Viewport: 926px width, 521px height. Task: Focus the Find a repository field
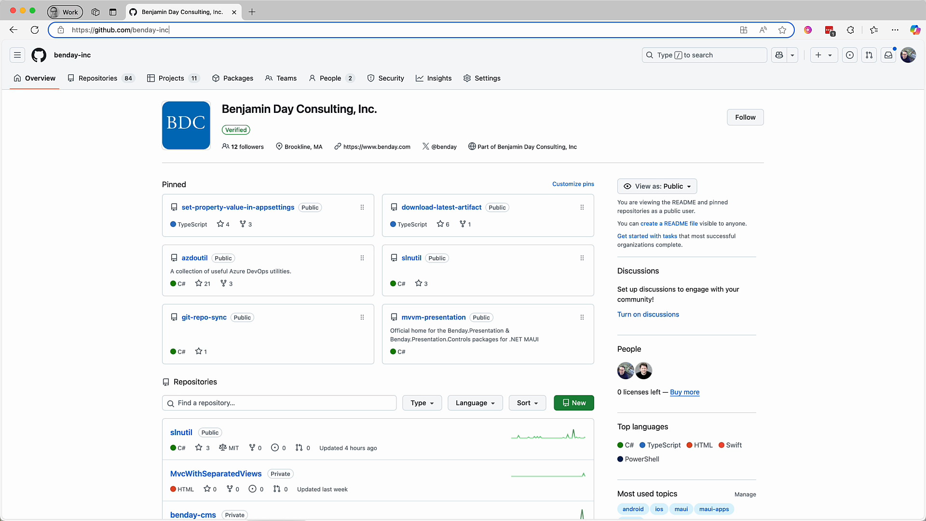pos(279,403)
